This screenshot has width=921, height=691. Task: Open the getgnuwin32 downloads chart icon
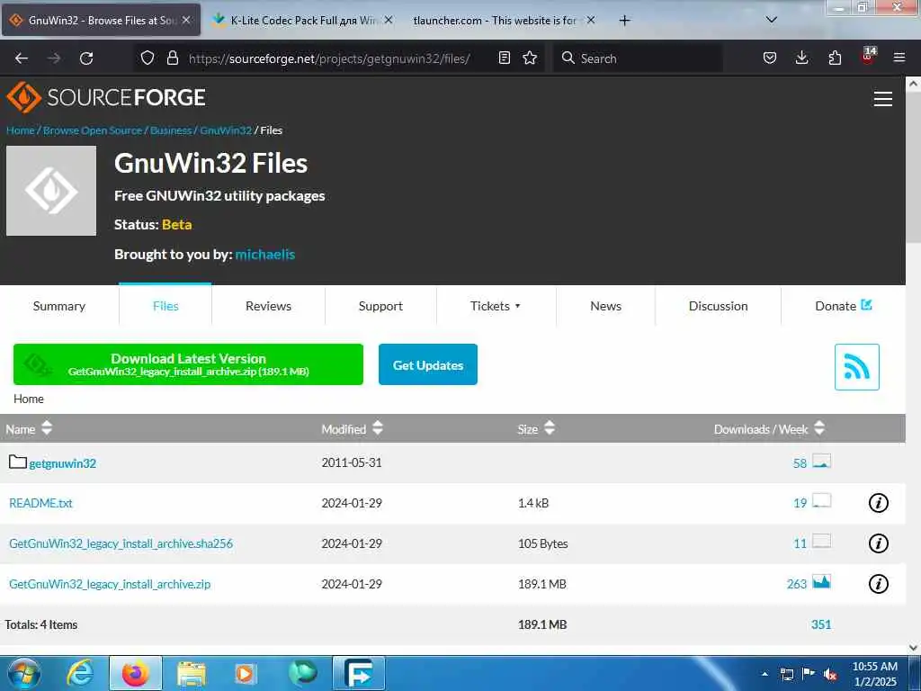822,462
